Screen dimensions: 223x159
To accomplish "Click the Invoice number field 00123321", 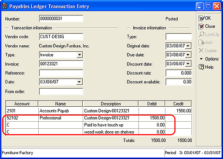I will pyautogui.click(x=61, y=64).
